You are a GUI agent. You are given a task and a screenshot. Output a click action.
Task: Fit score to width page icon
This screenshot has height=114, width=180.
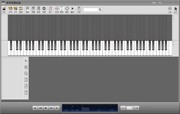(x=26, y=86)
